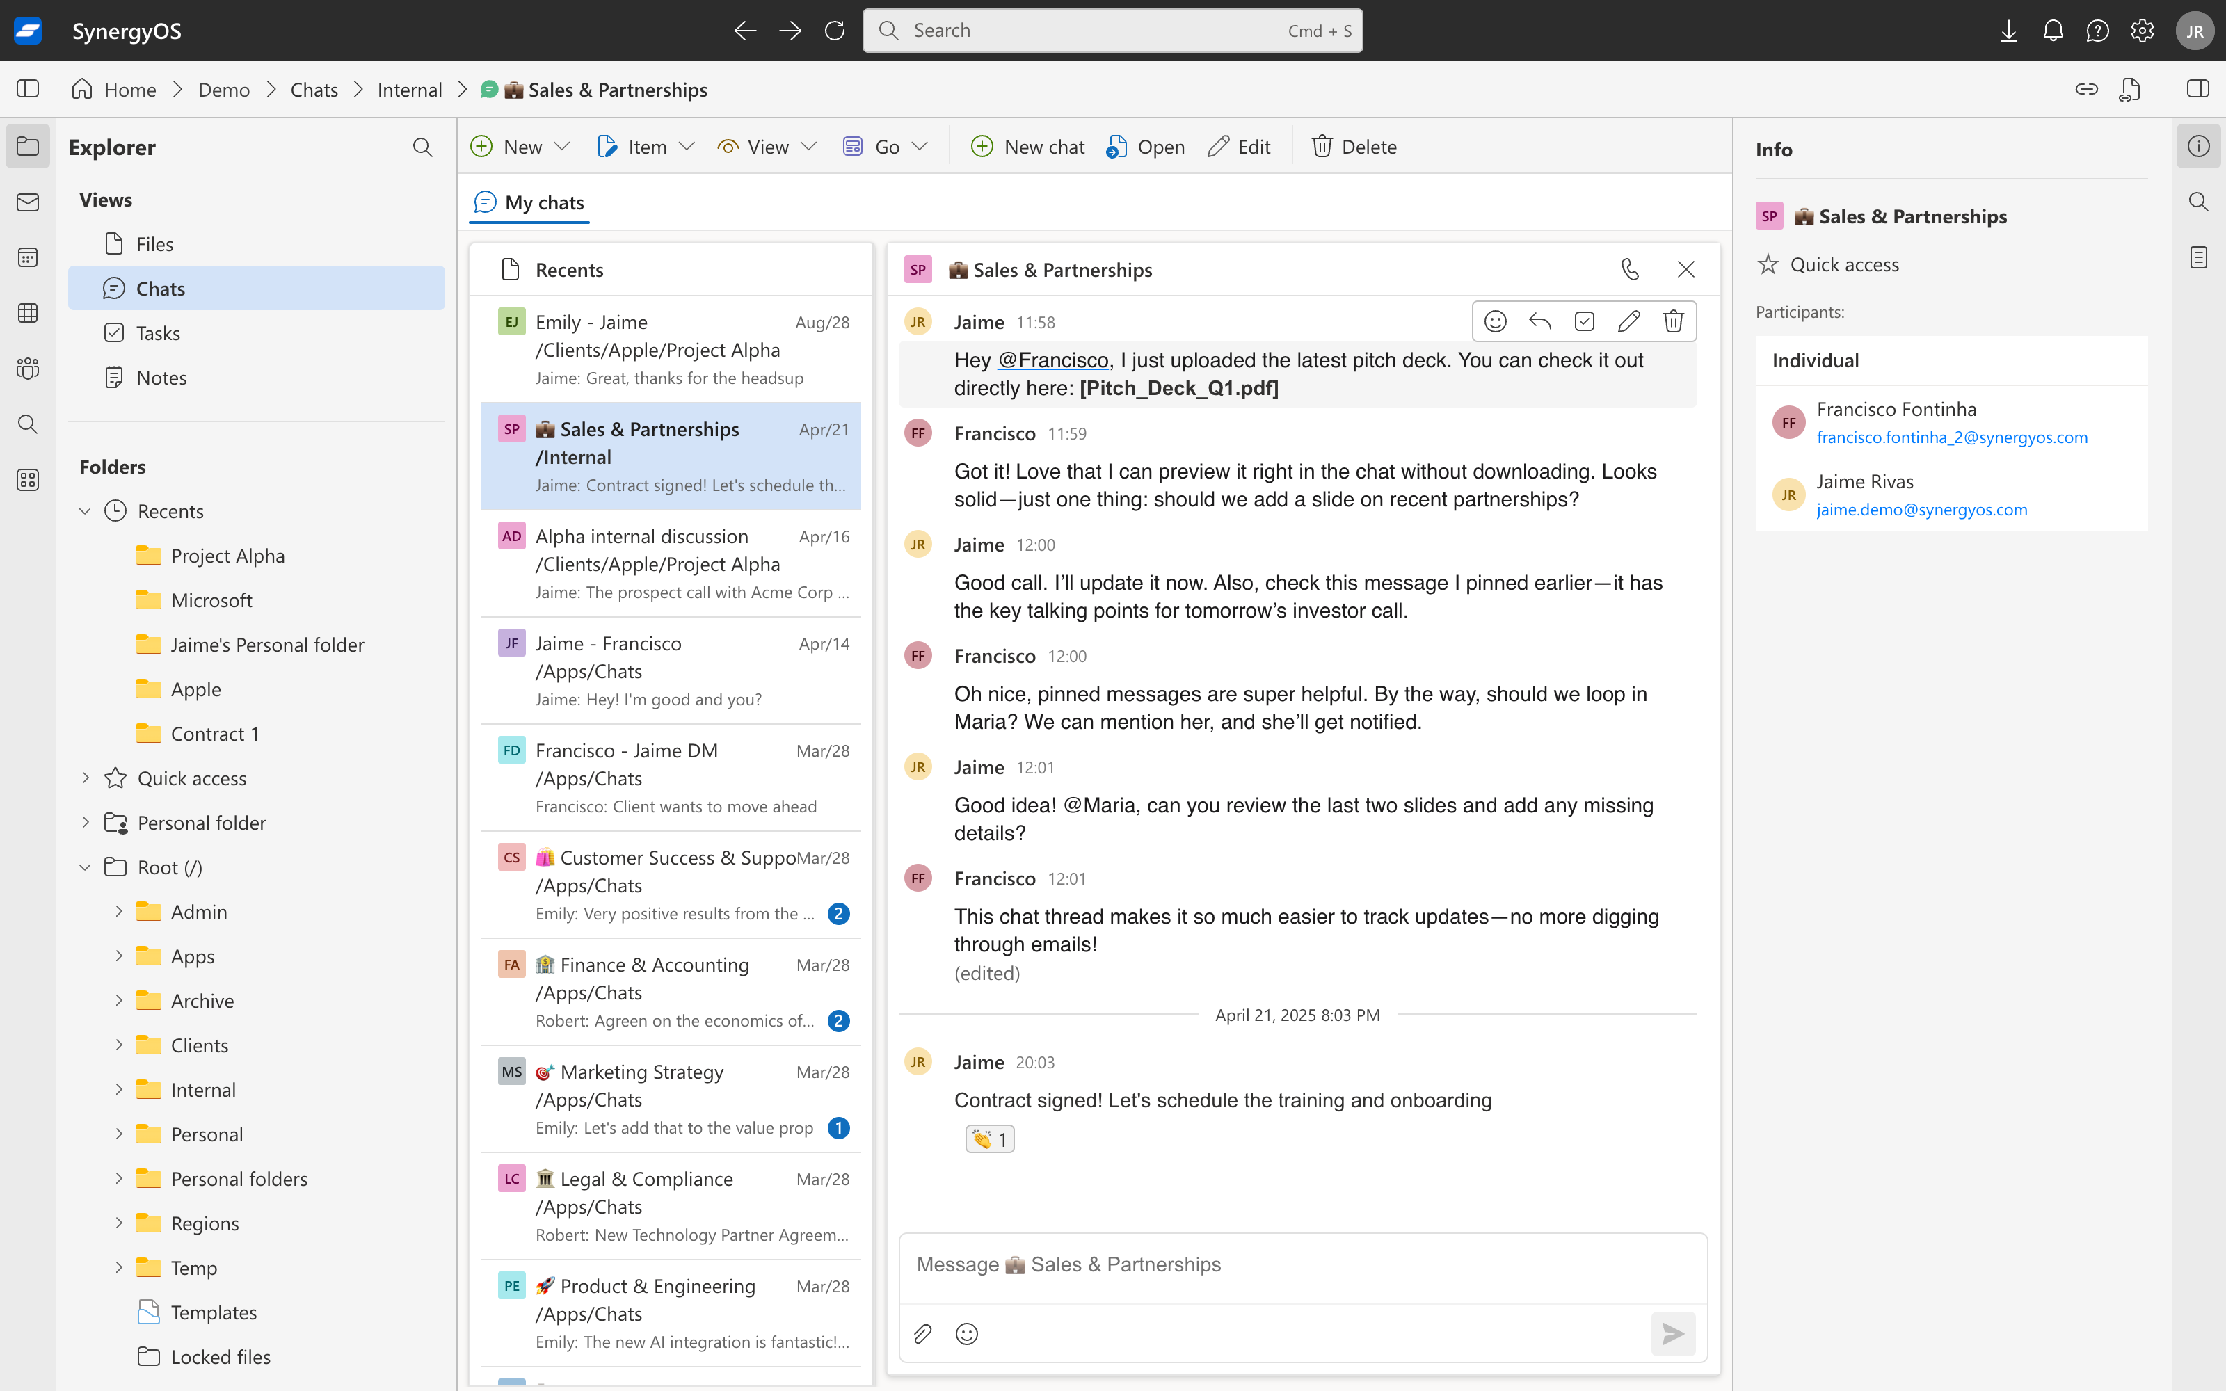This screenshot has height=1391, width=2226.
Task: Expand the Admin folder
Action: [119, 912]
